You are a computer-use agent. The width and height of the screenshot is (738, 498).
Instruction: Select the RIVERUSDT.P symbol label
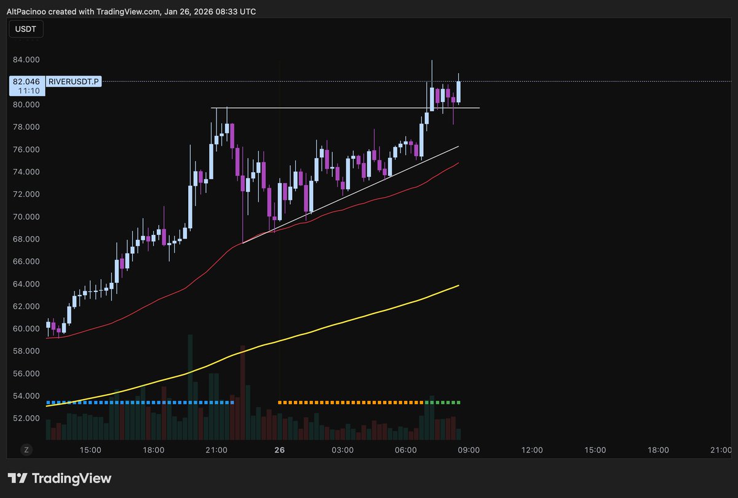73,81
